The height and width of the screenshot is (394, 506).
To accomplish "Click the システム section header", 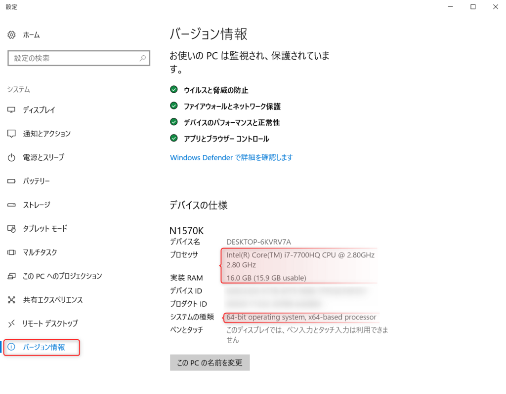I will [19, 90].
